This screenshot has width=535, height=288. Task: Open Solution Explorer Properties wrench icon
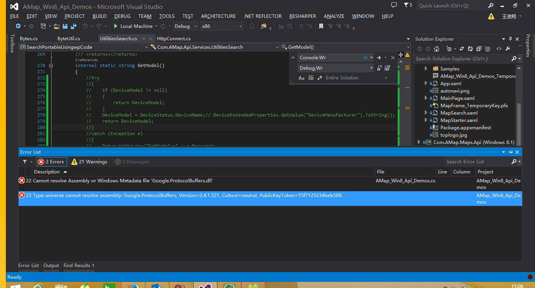pyautogui.click(x=508, y=49)
